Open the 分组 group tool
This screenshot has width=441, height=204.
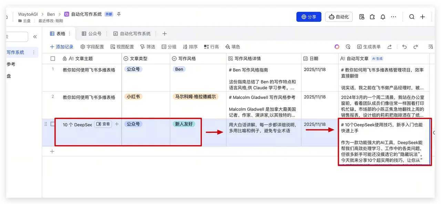coord(169,47)
